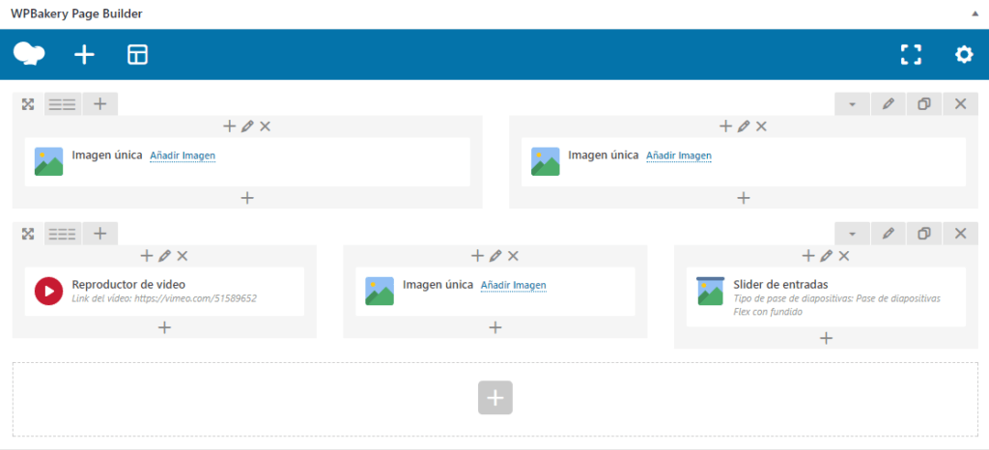Image resolution: width=989 pixels, height=450 pixels.
Task: Click the WPBakery cloud logo icon
Action: 30,54
